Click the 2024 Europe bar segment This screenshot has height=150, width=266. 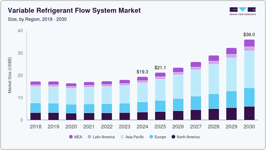(142, 107)
